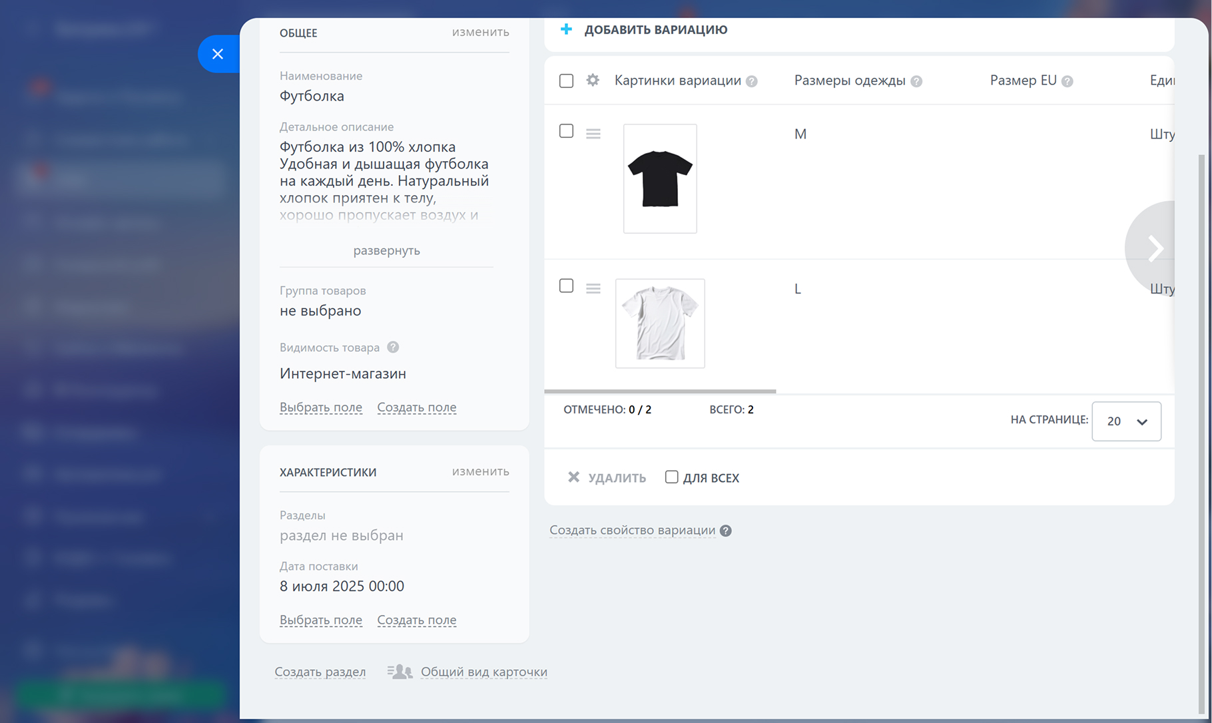Image resolution: width=1212 pixels, height=723 pixels.
Task: Grab the reorder handle of L variation
Action: coord(593,288)
